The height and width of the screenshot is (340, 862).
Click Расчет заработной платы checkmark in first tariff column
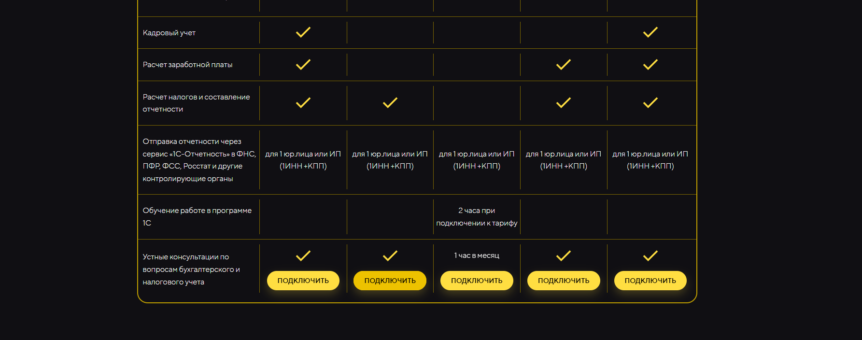click(x=303, y=65)
